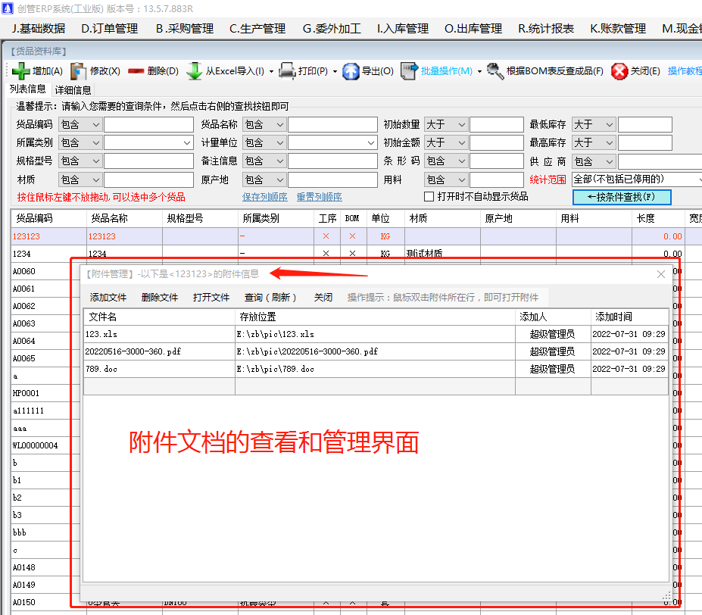Screen dimensions: 702x615
Task: Open the 包含 dropdown next to 货品编码
Action: pyautogui.click(x=80, y=123)
